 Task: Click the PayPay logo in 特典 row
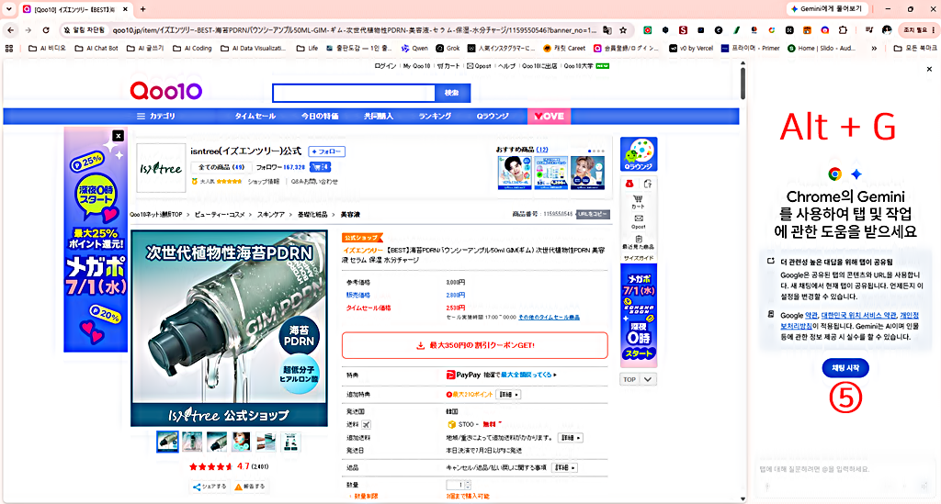[463, 375]
